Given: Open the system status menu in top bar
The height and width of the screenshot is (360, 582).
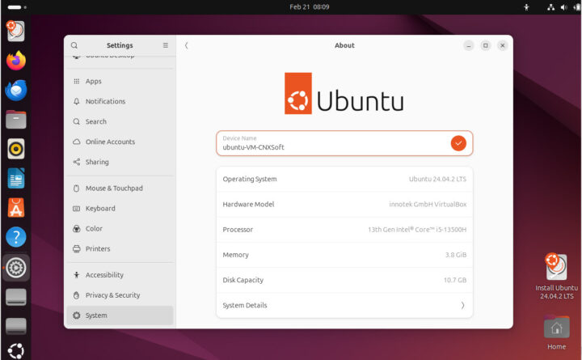Looking at the screenshot, I should point(558,6).
